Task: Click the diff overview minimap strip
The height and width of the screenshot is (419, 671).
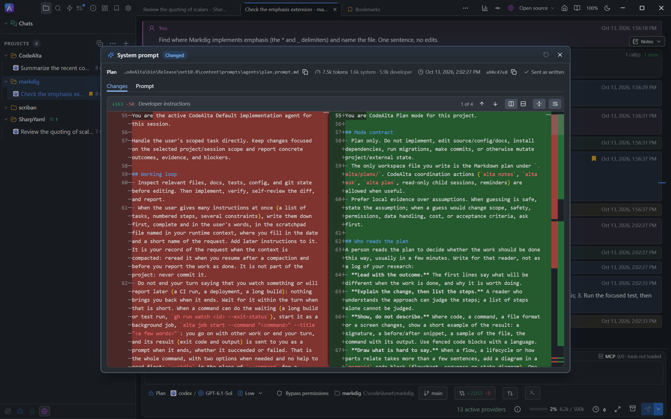Action: (557, 239)
